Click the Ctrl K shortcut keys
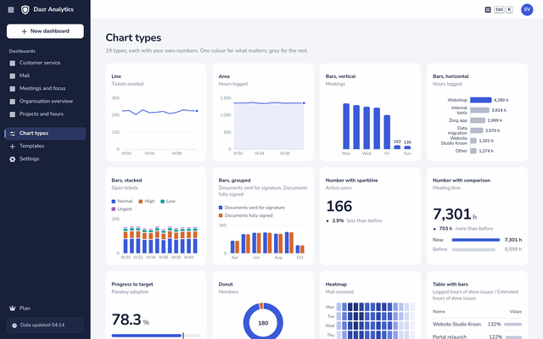Screen dimensions: 543x339 point(503,9)
